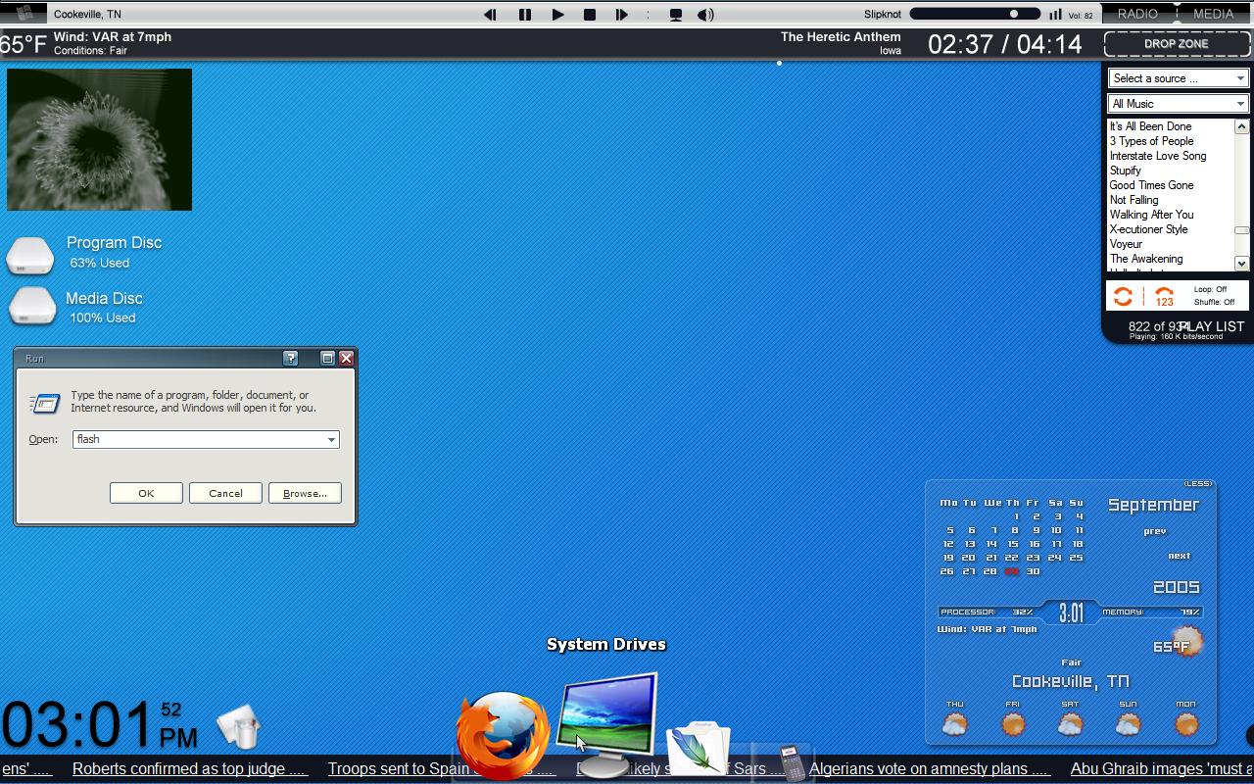Switch to the RADIO tab
The width and height of the screenshot is (1254, 784).
point(1137,14)
